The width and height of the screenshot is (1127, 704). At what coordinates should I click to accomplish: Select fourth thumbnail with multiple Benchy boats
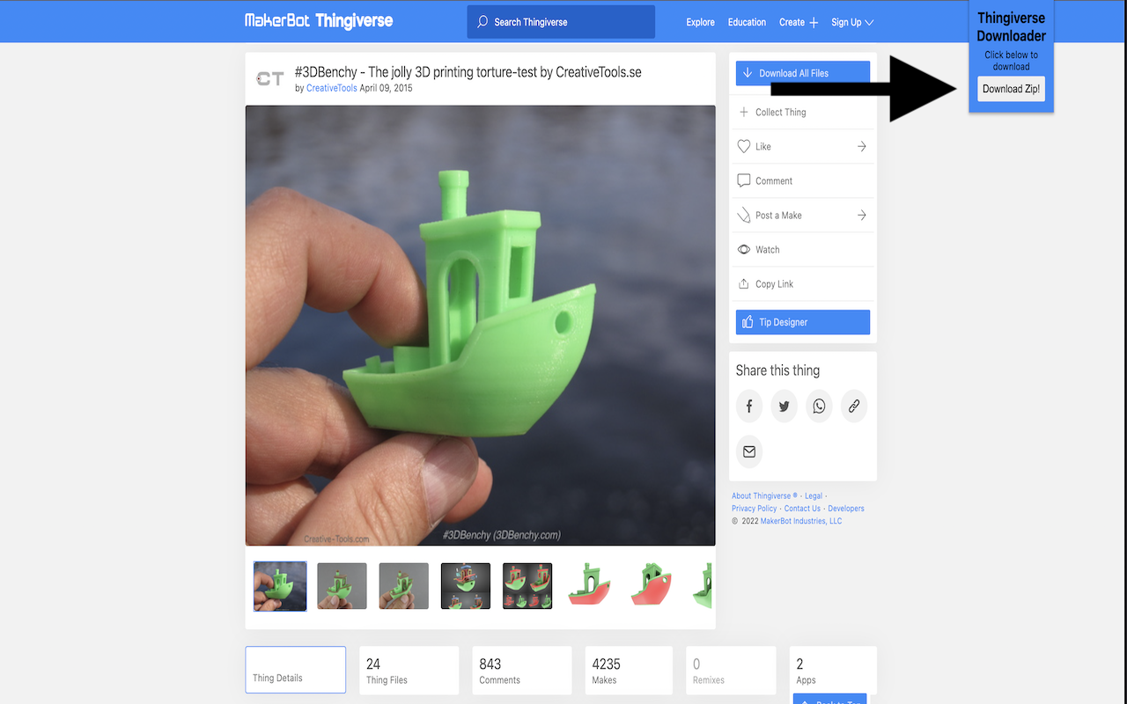click(466, 586)
